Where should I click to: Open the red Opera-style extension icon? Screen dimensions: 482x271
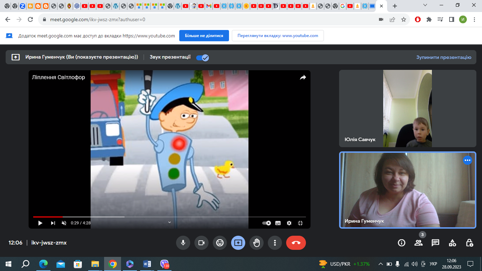point(418,20)
